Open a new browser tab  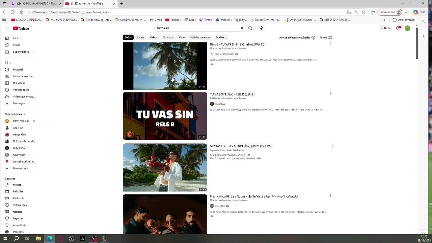click(122, 4)
